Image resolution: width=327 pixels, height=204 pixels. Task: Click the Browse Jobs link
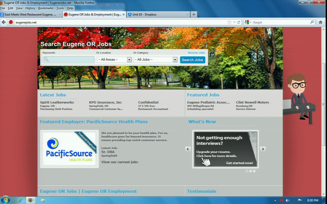(196, 53)
